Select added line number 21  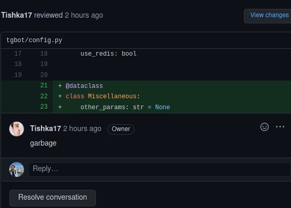click(44, 85)
